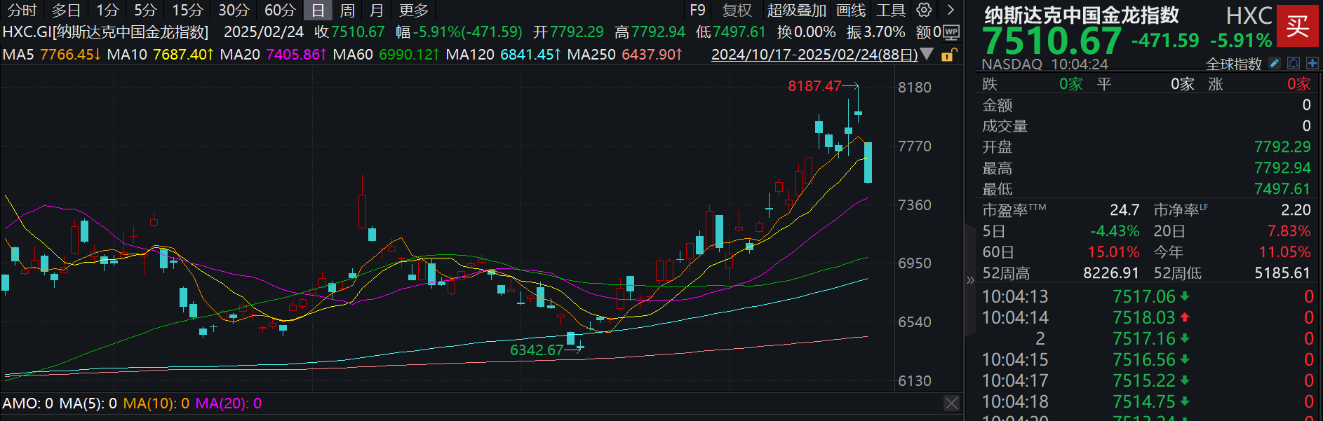This screenshot has width=1323, height=421.
Task: Click the MA(10): 0 indicator label
Action: (156, 403)
